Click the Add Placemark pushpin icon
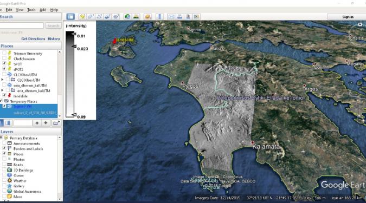Screen dimensions: 366x203 [x=82, y=17]
